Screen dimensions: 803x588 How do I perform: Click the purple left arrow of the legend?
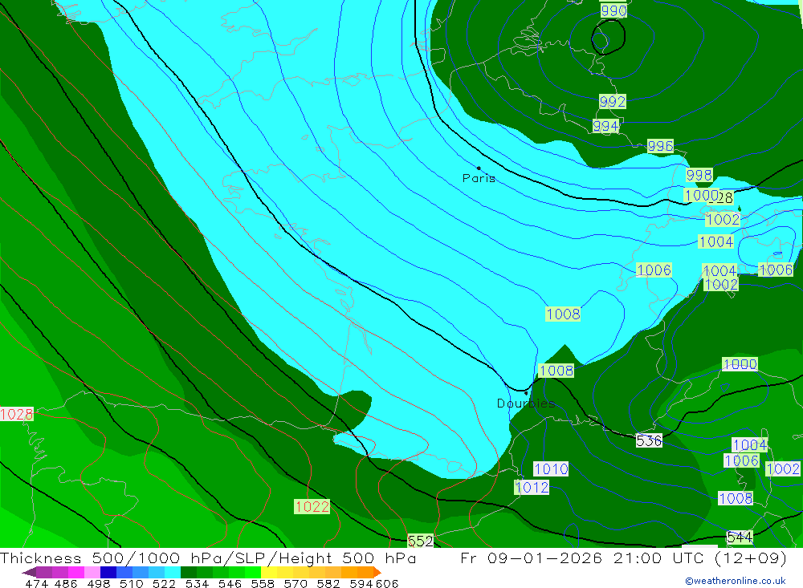[29, 572]
